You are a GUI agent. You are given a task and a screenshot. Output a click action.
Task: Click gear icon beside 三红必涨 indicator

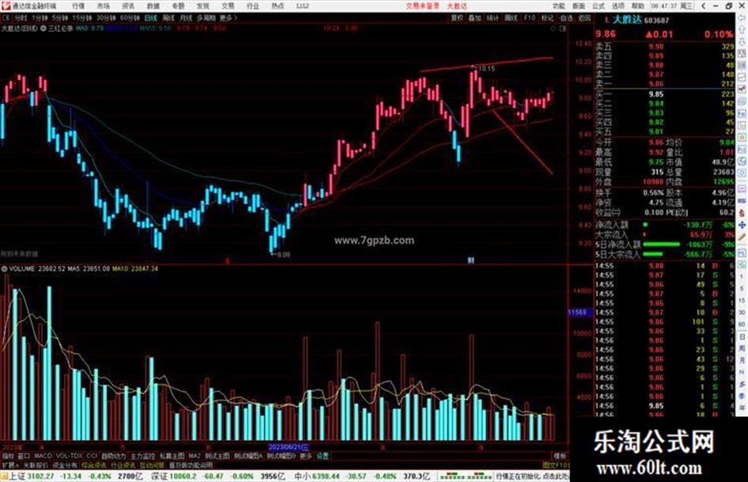(x=43, y=28)
